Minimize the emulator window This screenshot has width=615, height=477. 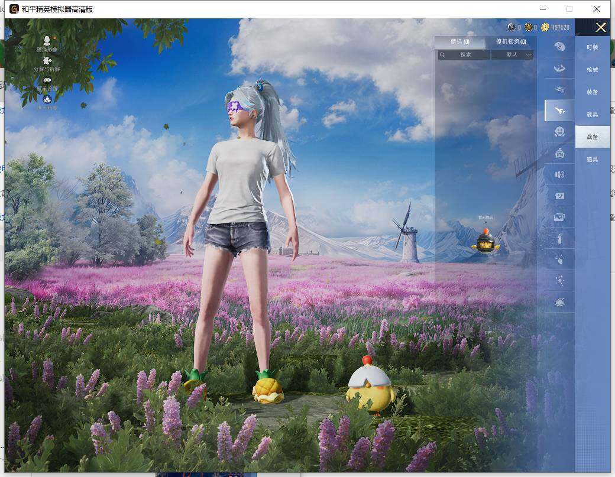pos(543,9)
